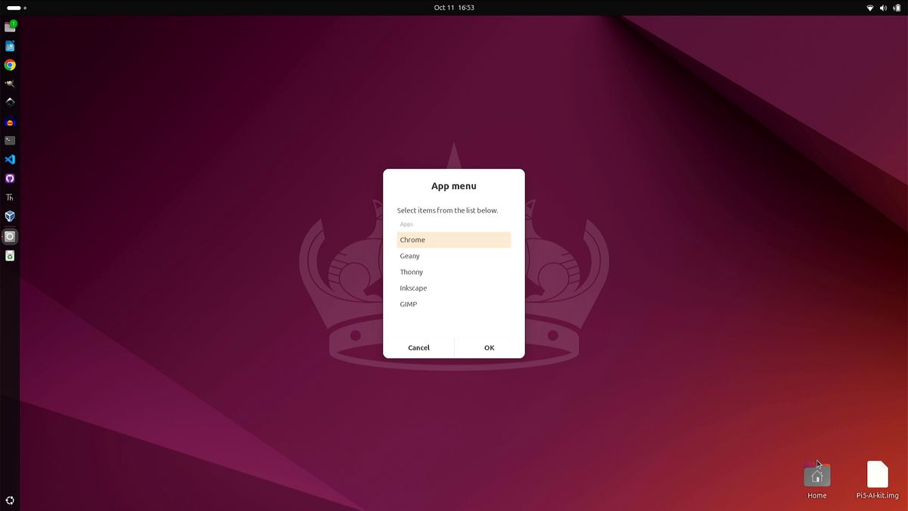Launch Google Chrome from the dock
Viewport: 908px width, 511px height.
[x=10, y=64]
